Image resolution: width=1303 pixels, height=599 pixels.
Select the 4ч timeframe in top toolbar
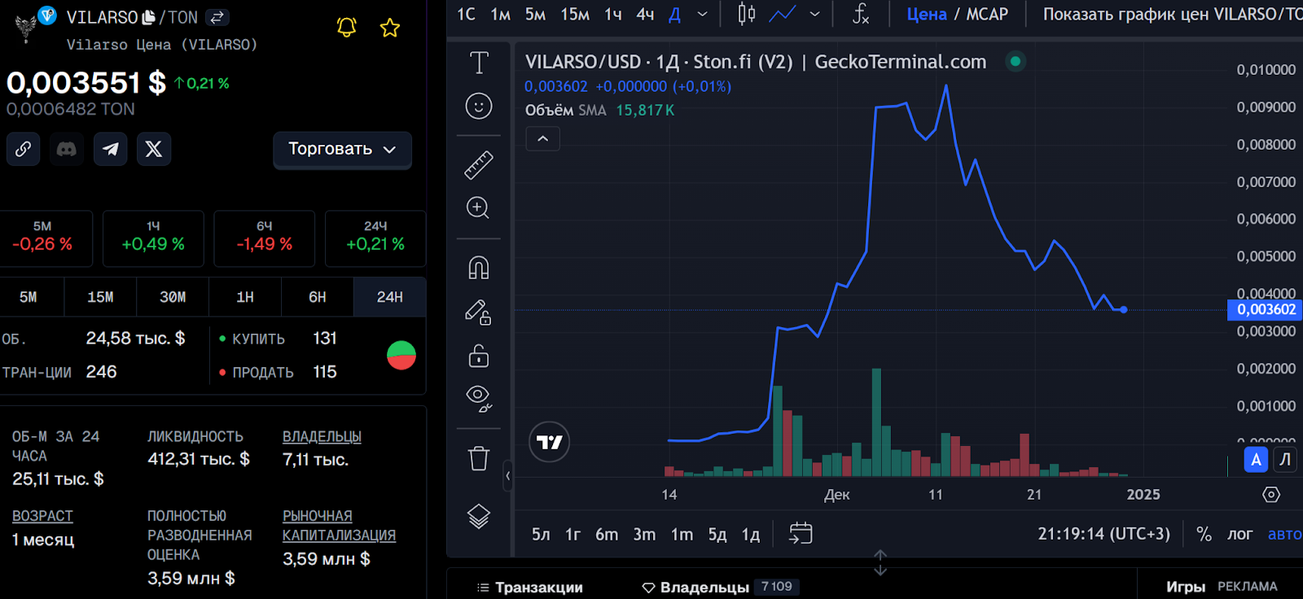point(646,14)
